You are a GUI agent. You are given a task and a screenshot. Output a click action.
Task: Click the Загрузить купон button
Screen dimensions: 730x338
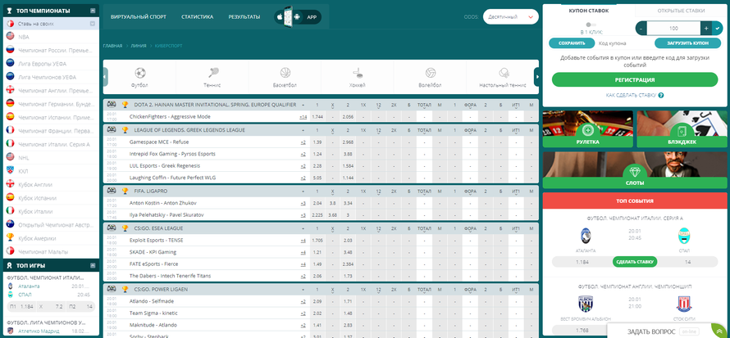click(687, 43)
